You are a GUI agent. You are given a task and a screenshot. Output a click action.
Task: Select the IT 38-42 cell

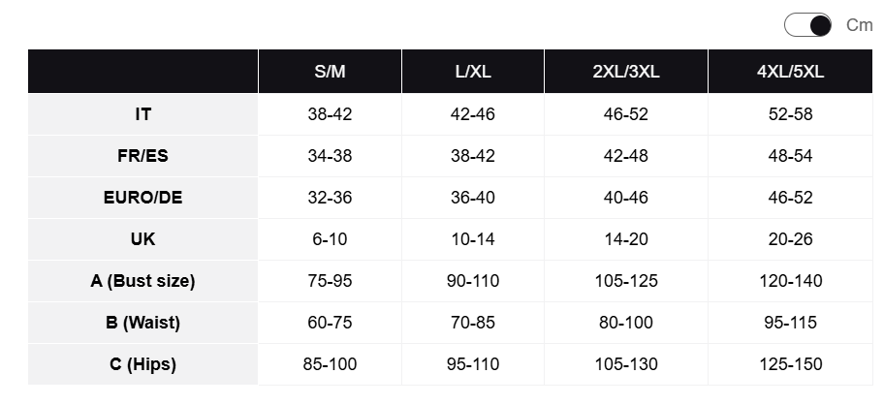[330, 114]
